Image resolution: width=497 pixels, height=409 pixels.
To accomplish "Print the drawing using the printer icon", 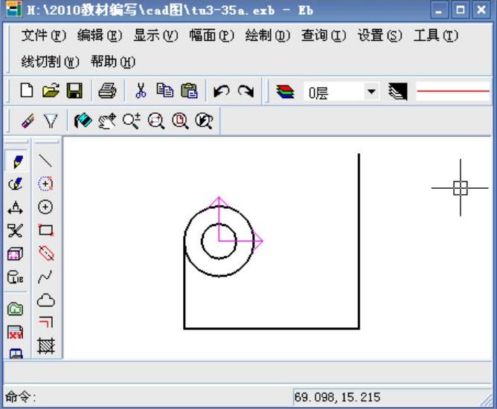I will click(x=107, y=91).
